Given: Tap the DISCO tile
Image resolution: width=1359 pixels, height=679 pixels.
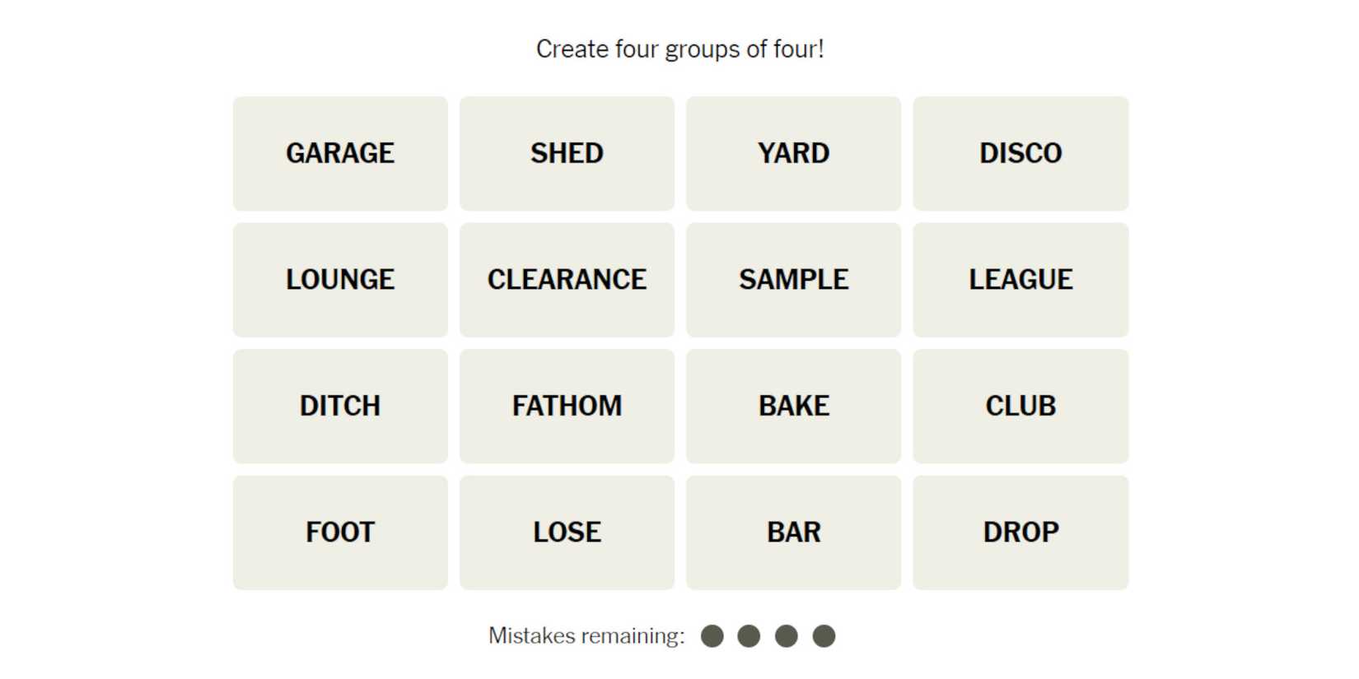Looking at the screenshot, I should [1020, 153].
